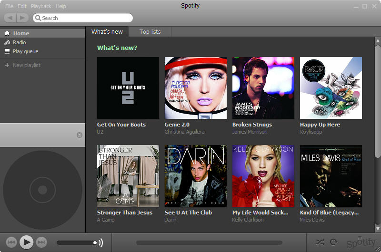The image size is (381, 252).
Task: Open the Help menu
Action: 61,6
